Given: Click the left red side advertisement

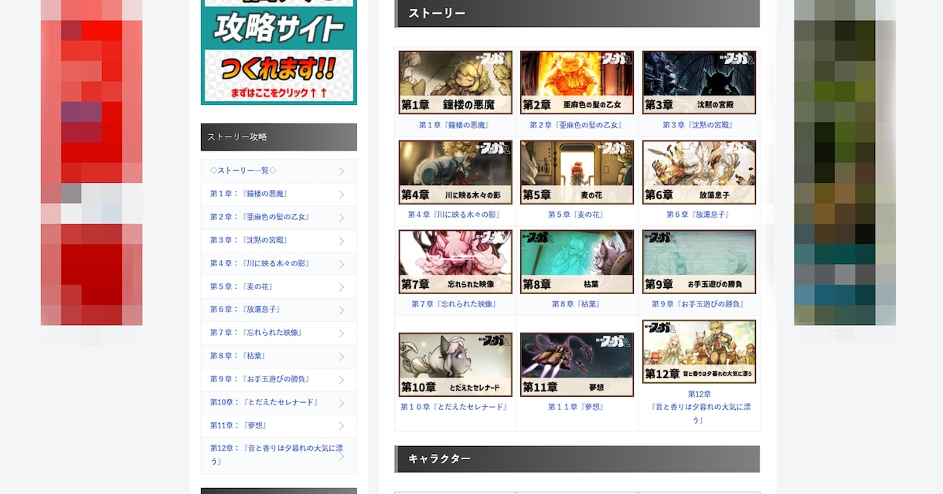Looking at the screenshot, I should point(91,162).
